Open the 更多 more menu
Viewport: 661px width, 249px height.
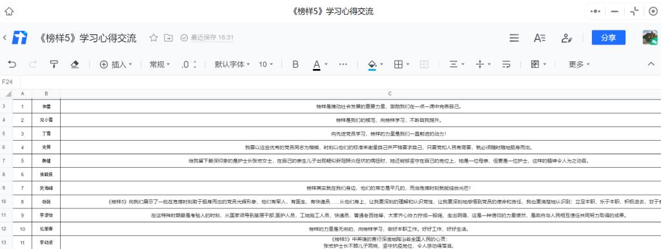click(x=579, y=64)
